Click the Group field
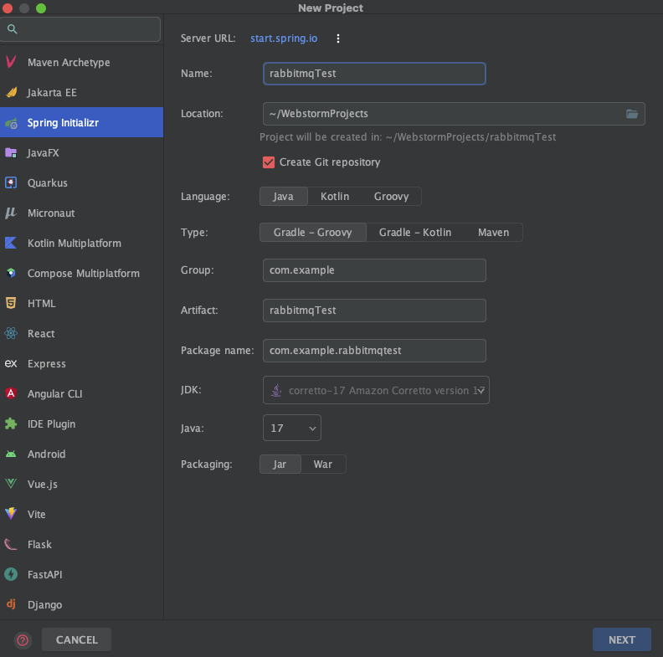This screenshot has height=657, width=663. (374, 270)
